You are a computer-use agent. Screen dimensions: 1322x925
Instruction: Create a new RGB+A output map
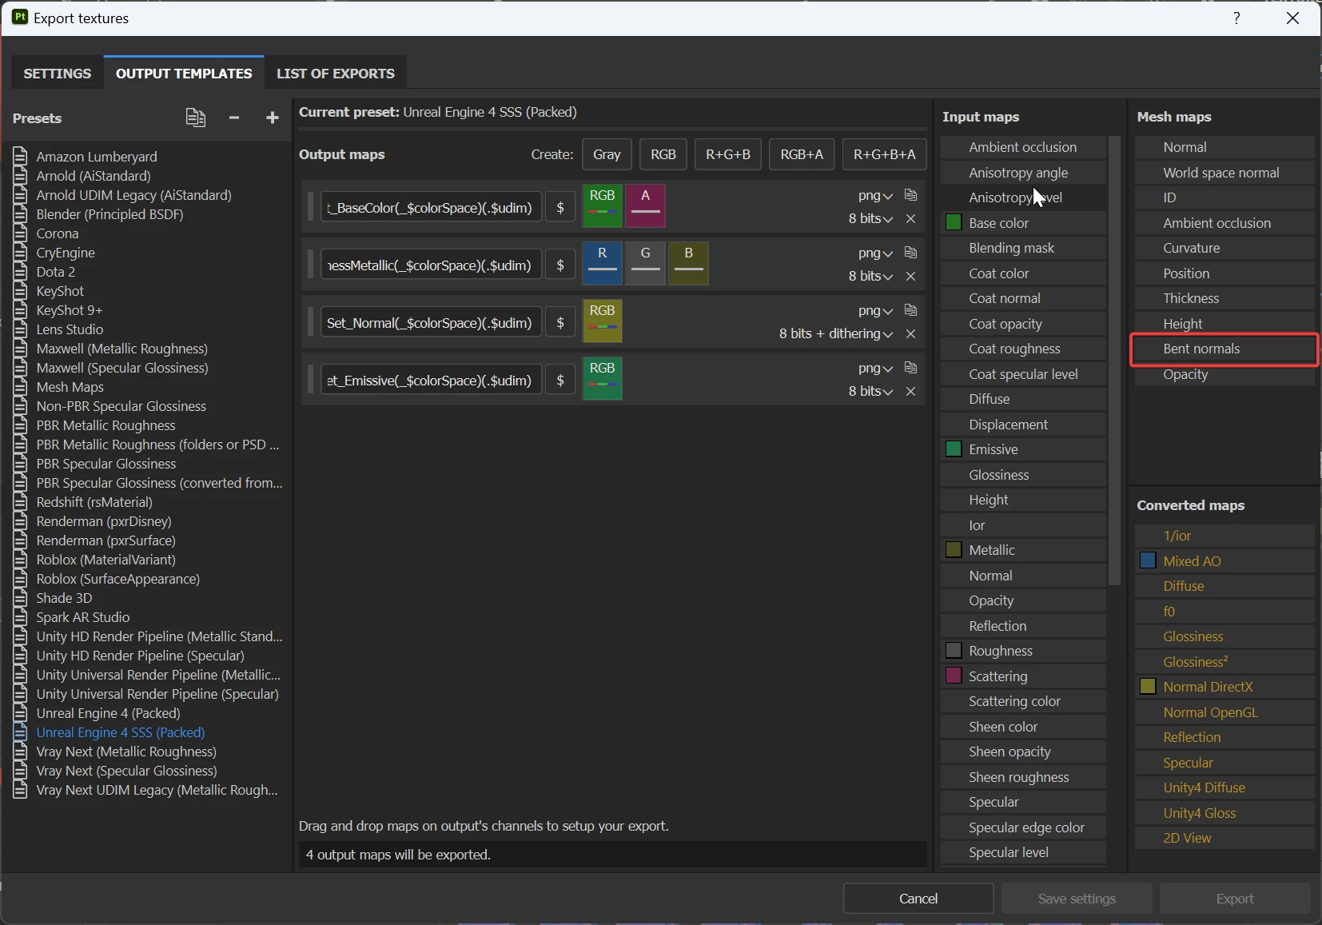(x=802, y=154)
